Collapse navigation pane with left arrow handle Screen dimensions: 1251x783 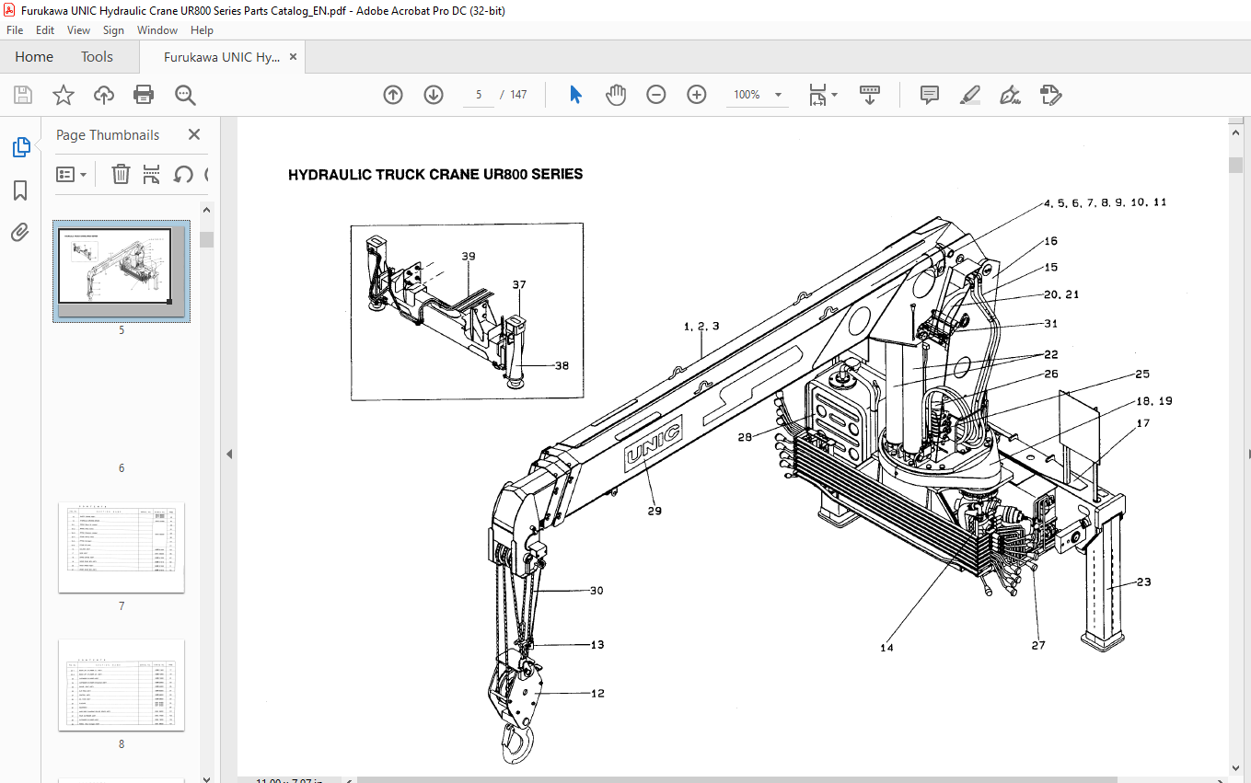[x=229, y=454]
